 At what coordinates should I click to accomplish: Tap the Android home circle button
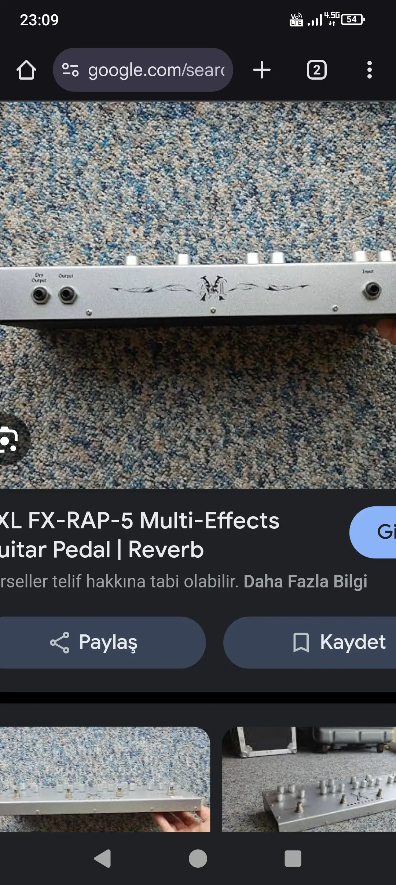(198, 859)
